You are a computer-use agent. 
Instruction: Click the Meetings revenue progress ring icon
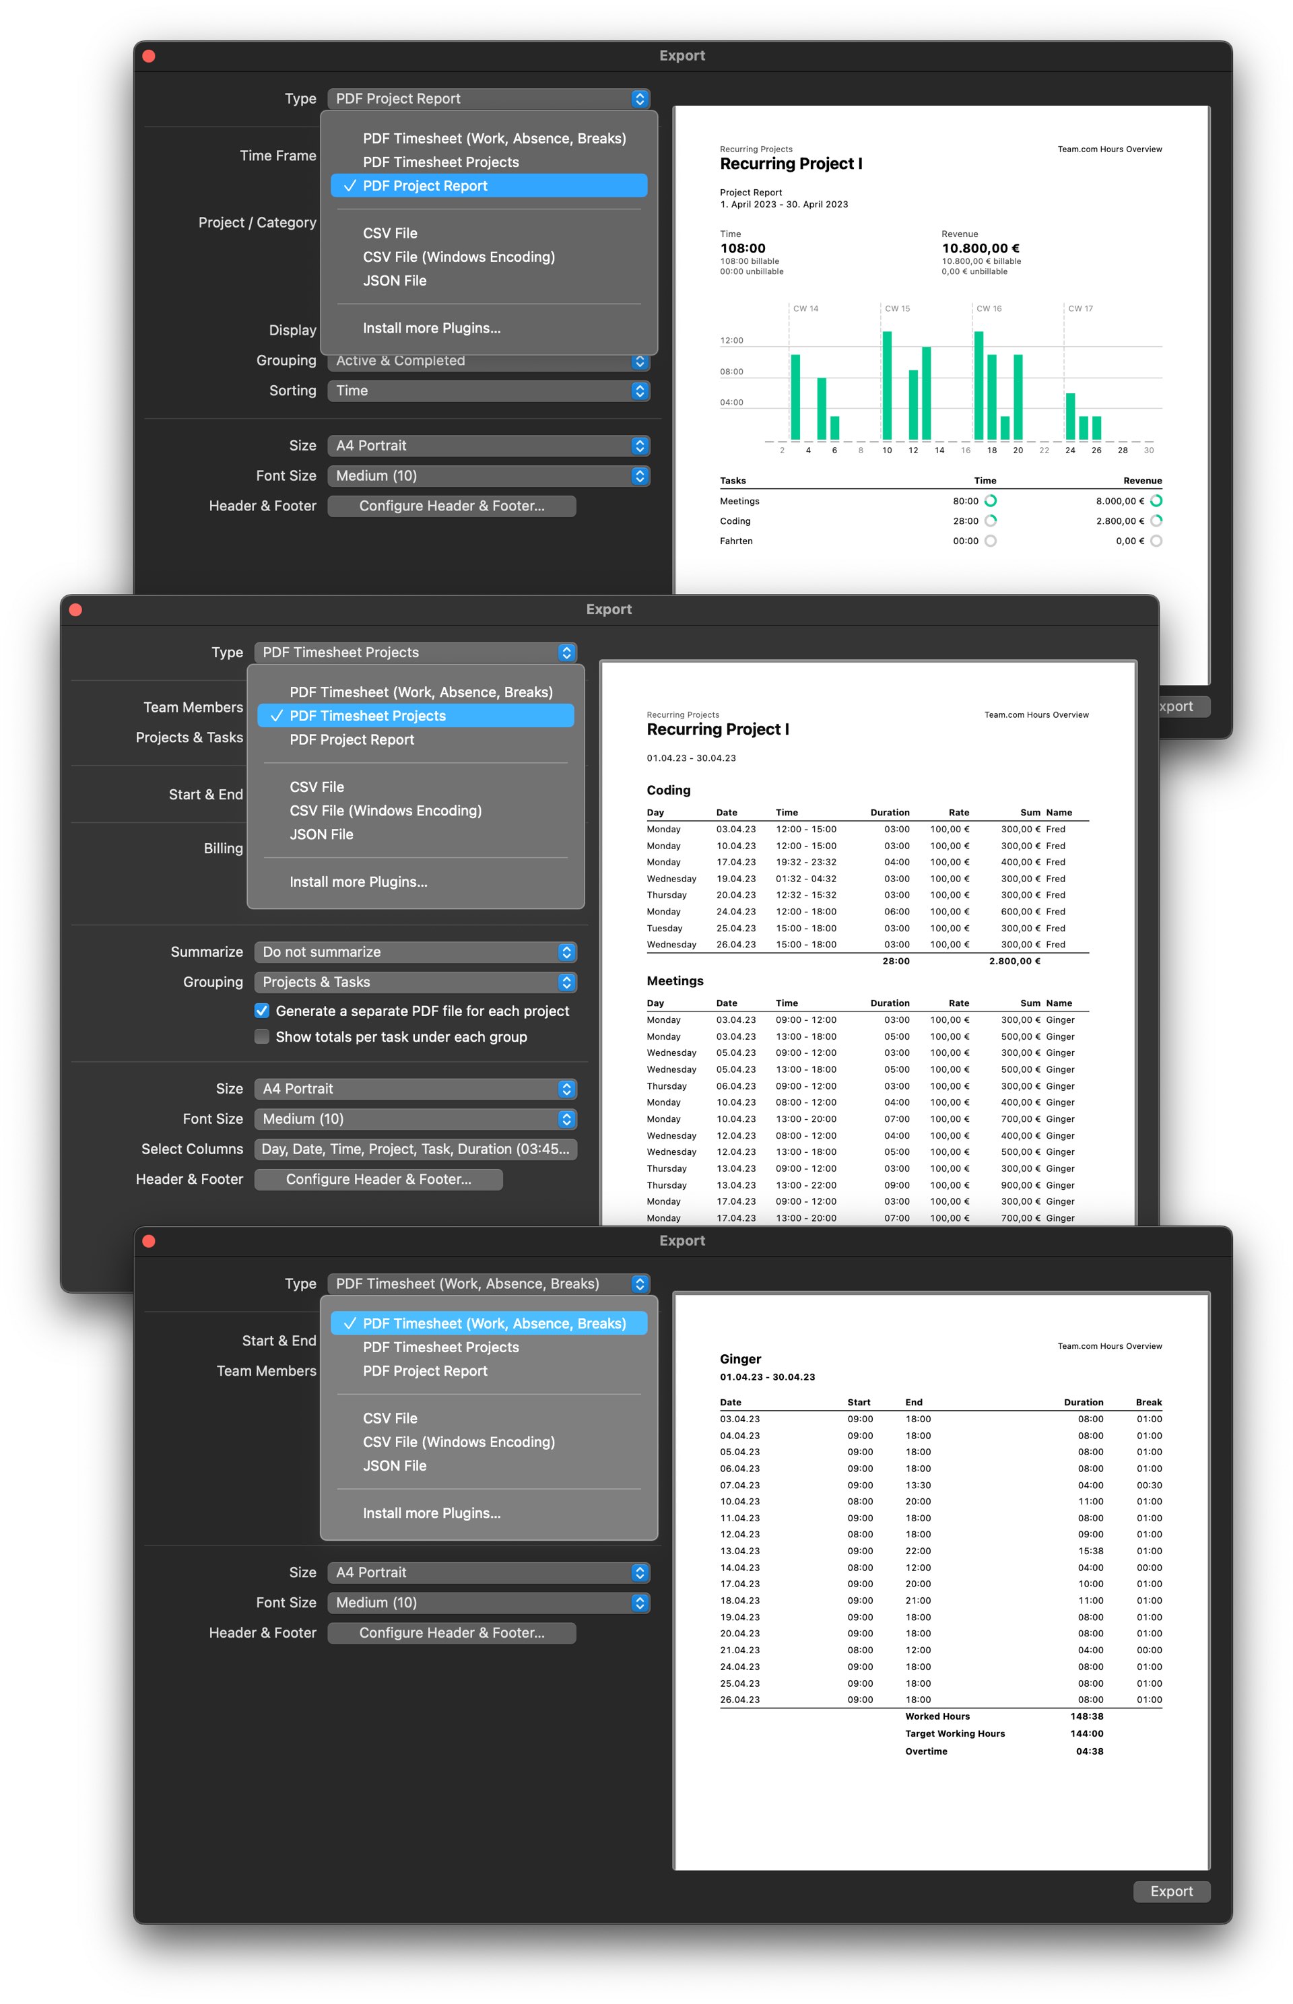[1156, 501]
